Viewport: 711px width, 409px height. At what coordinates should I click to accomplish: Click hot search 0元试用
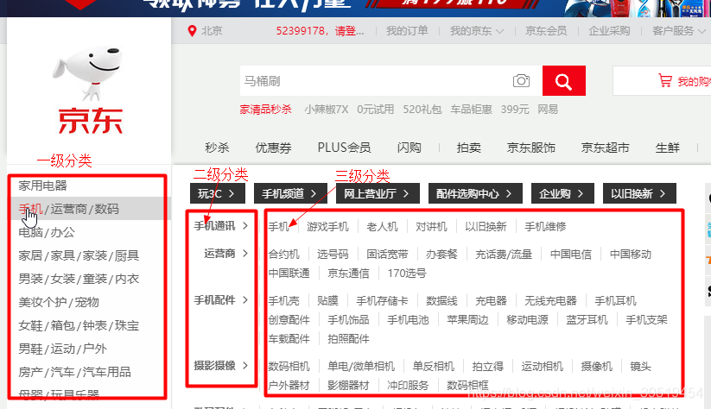point(376,110)
